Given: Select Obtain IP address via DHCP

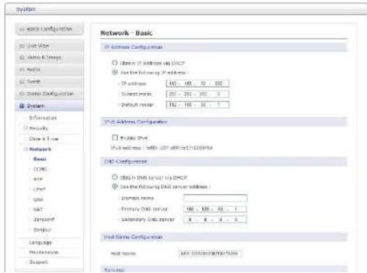Looking at the screenshot, I should 115,63.
